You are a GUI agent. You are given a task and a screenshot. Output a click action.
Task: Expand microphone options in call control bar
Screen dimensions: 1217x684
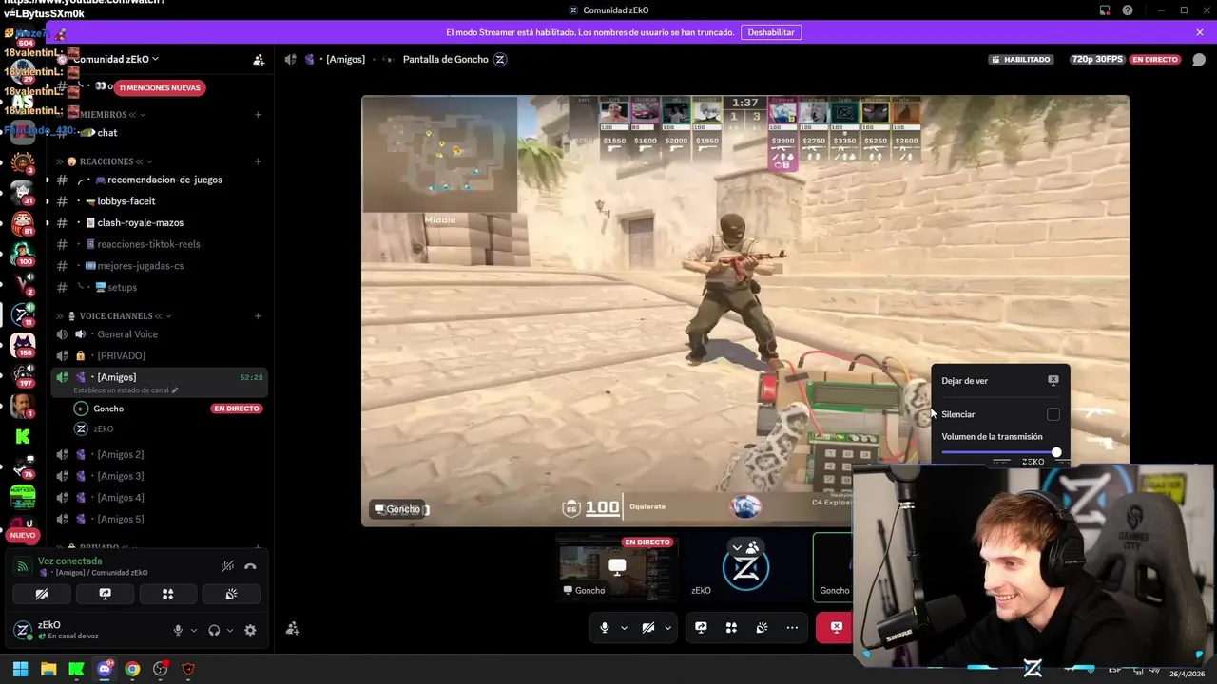pyautogui.click(x=624, y=628)
